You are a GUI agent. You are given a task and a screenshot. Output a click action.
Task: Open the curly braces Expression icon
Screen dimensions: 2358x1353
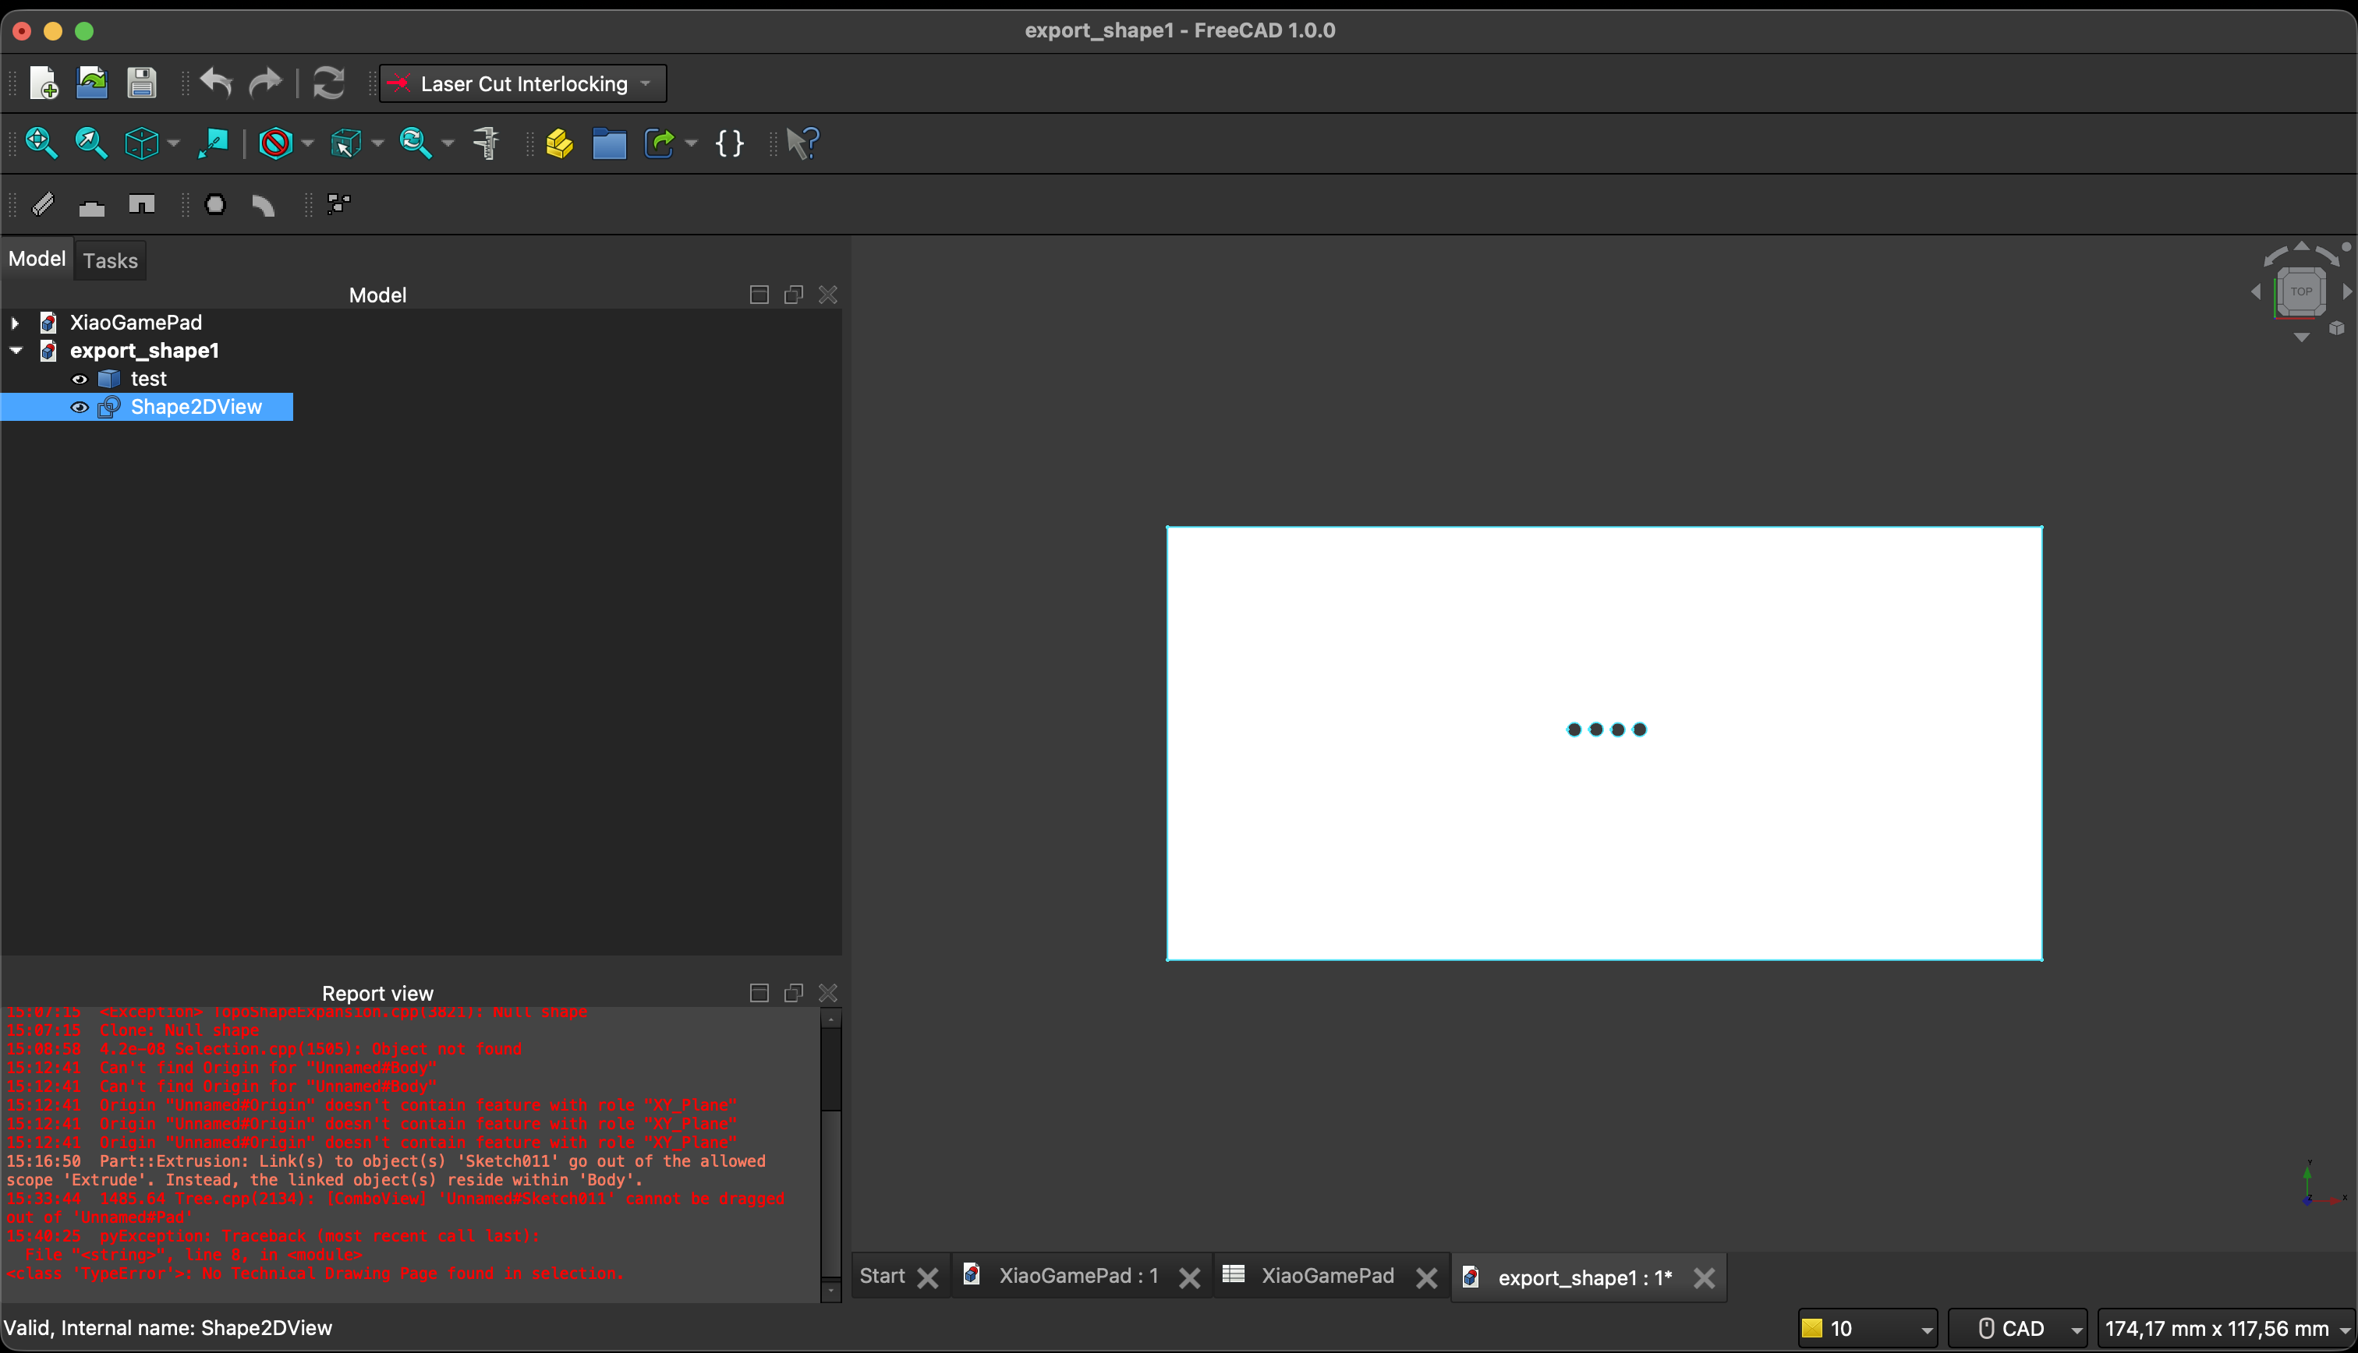coord(730,143)
